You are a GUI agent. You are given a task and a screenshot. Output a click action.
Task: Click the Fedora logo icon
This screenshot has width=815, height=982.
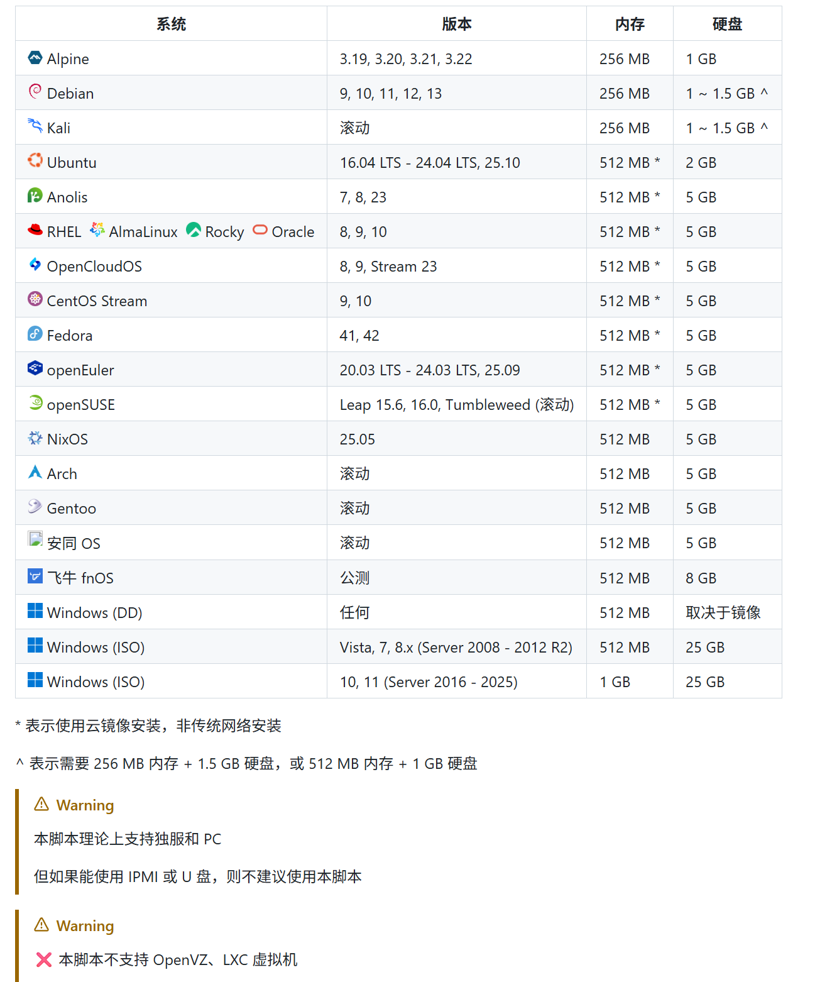pyautogui.click(x=35, y=334)
